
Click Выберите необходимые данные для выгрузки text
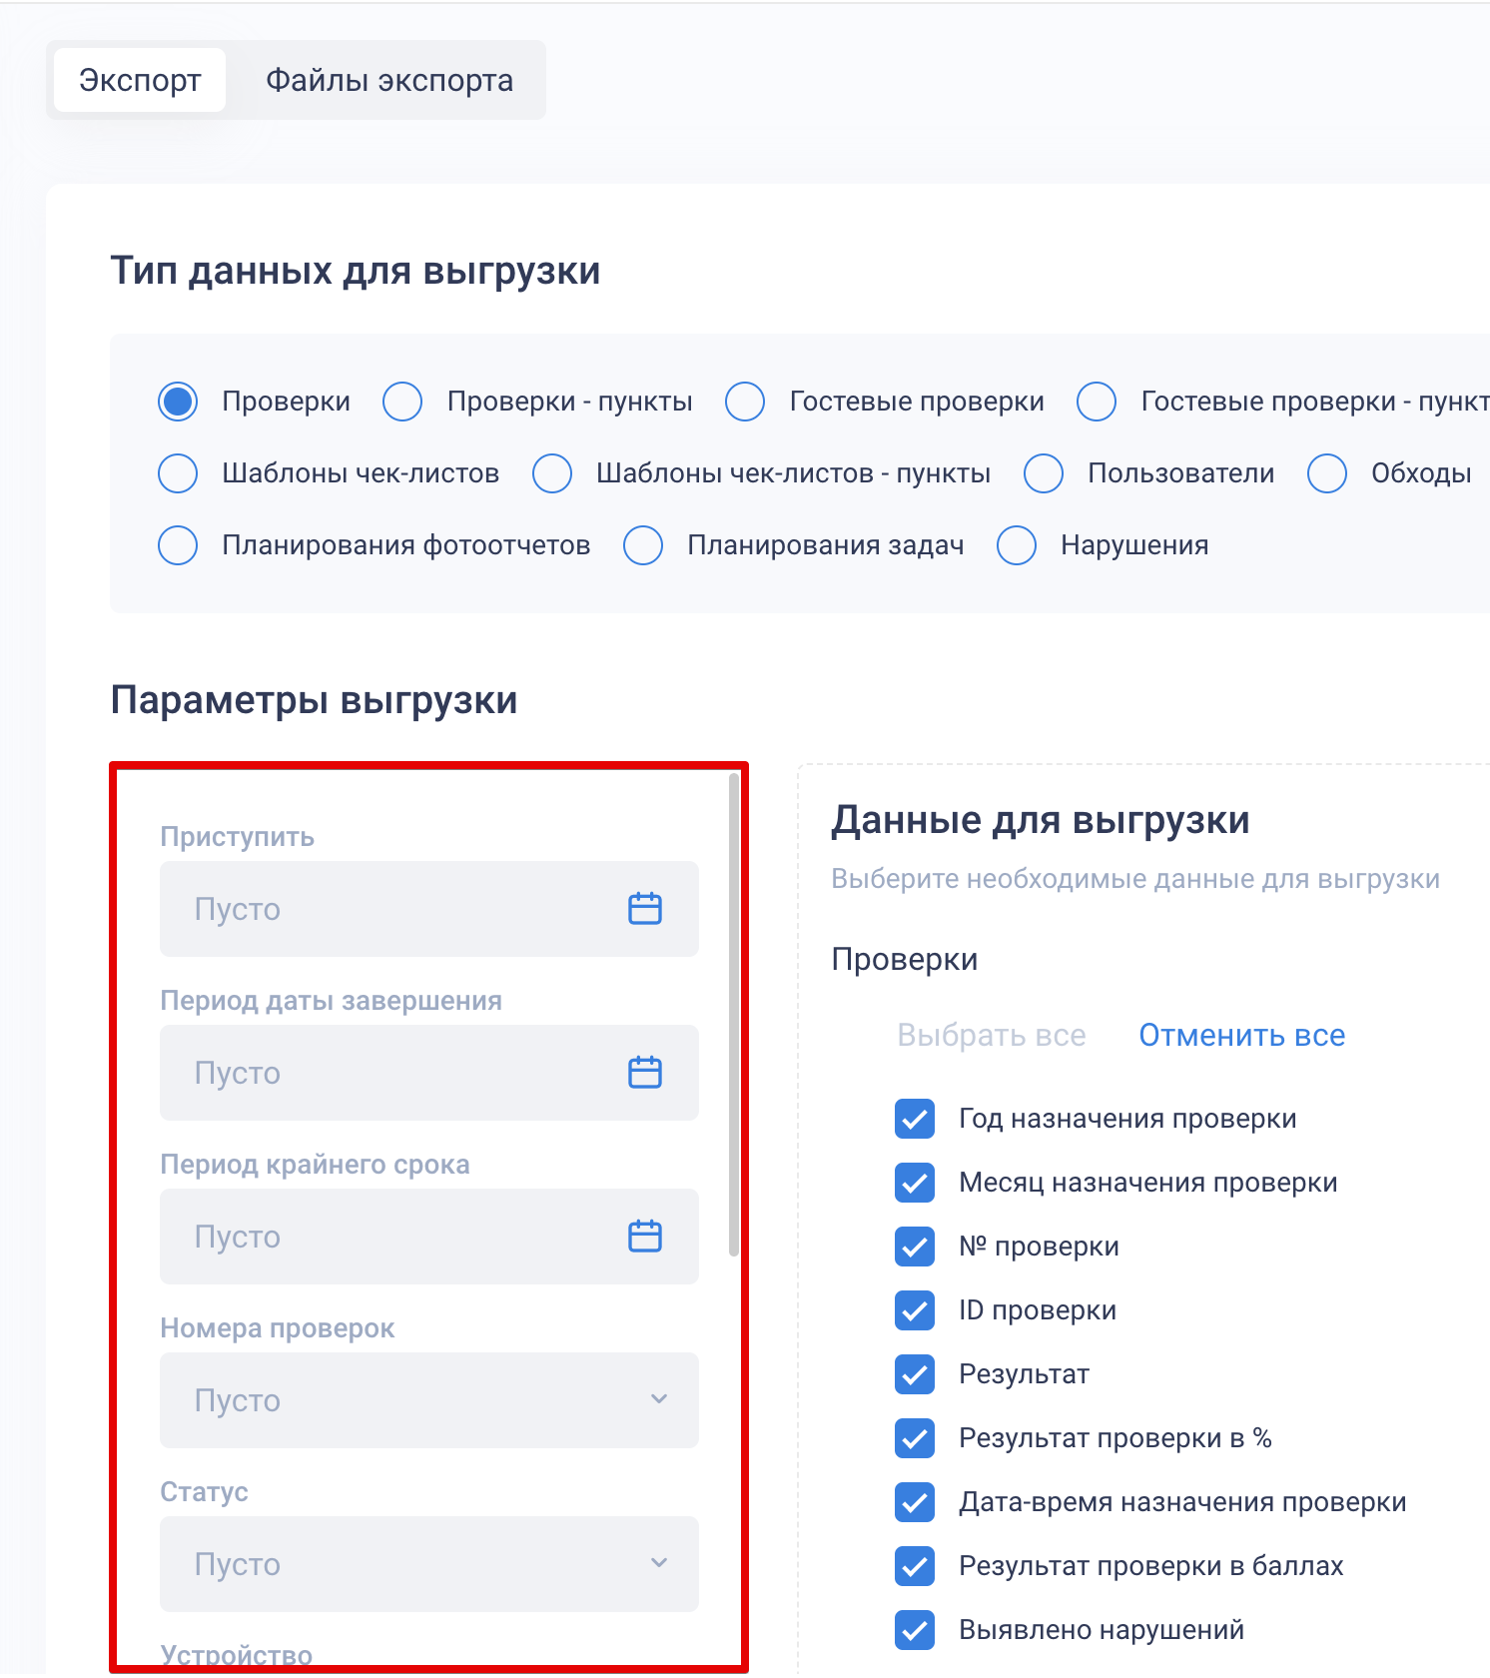point(1135,879)
